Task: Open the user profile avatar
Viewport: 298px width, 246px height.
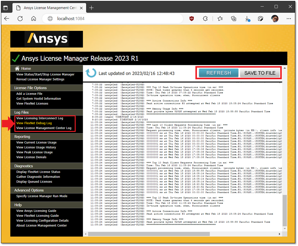Action: tap(275, 19)
